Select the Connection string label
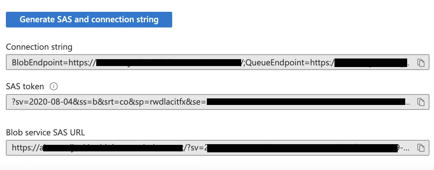 point(39,47)
